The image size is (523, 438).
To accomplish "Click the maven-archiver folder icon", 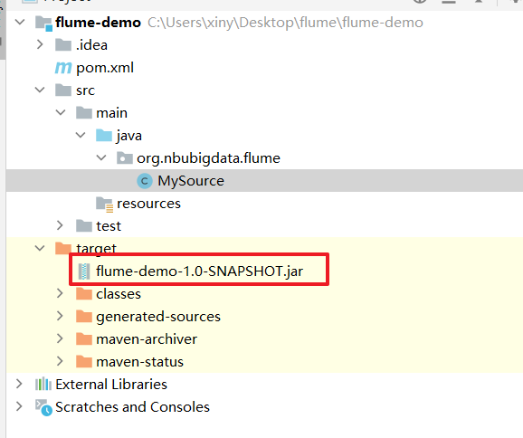I will tap(84, 339).
